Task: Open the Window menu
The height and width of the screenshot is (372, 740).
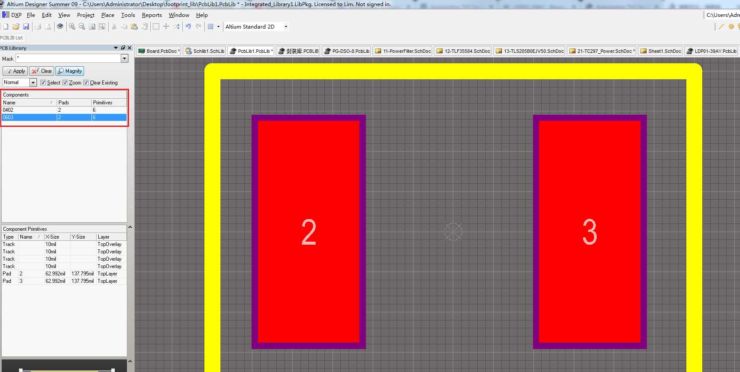Action: 179,15
